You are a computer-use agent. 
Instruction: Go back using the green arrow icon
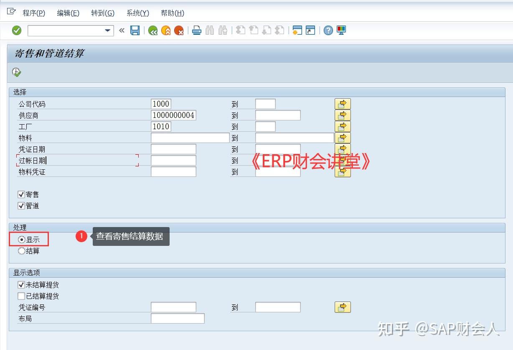click(x=152, y=30)
